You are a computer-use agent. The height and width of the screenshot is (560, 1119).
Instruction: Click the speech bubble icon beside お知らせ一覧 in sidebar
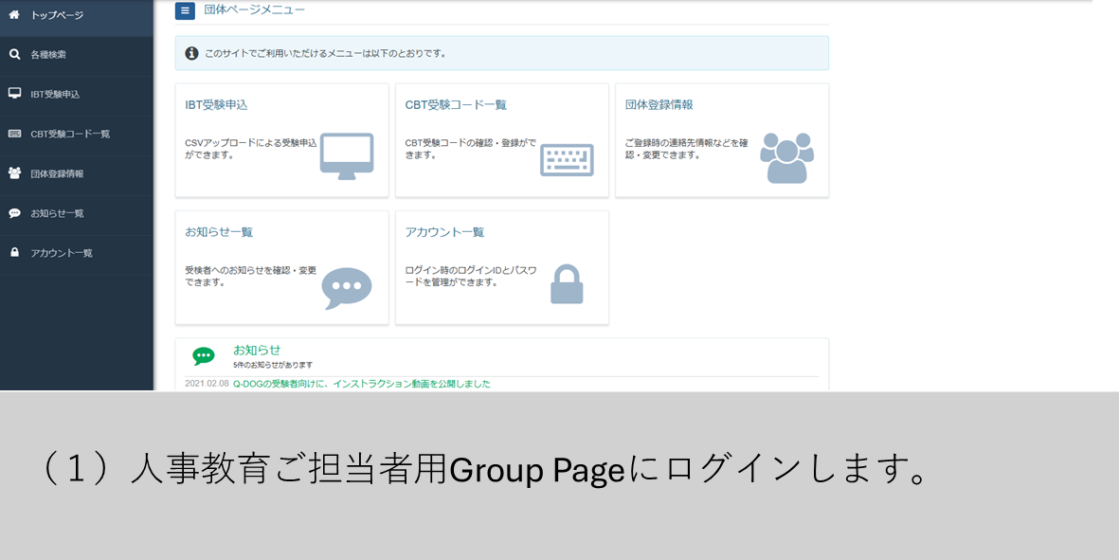click(x=14, y=212)
